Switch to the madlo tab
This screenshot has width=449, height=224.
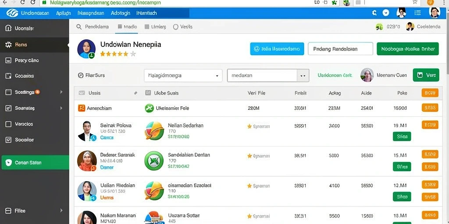(x=128, y=27)
